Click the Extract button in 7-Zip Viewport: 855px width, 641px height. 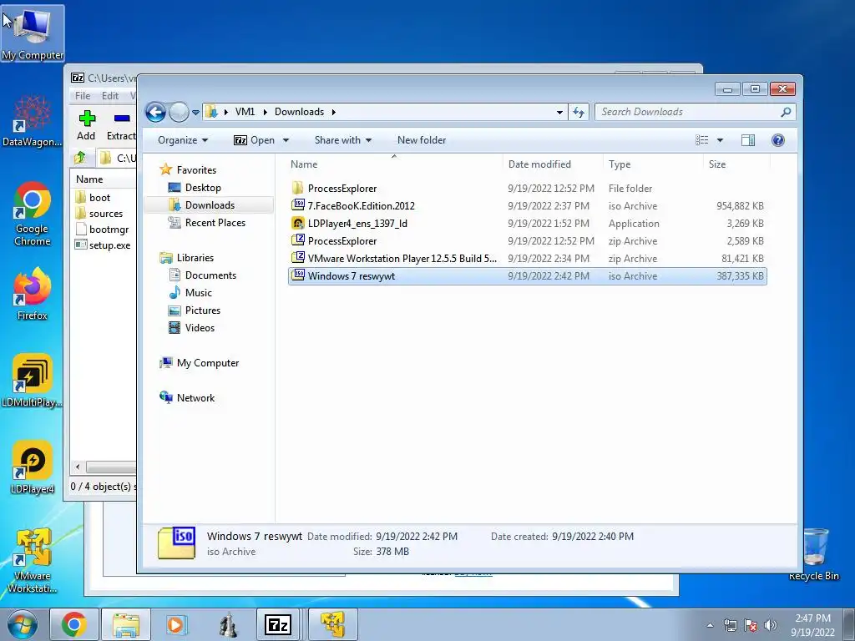120,125
